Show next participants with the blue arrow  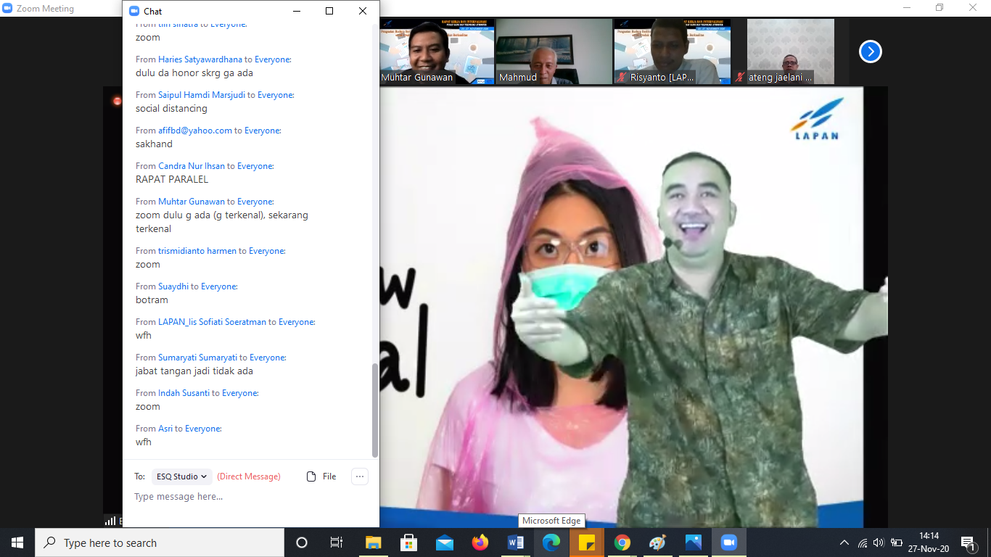point(870,51)
